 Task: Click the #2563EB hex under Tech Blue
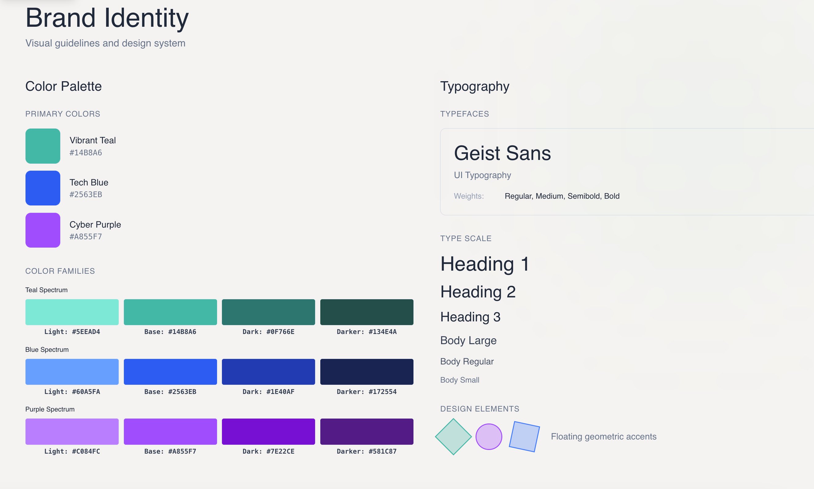(x=86, y=194)
